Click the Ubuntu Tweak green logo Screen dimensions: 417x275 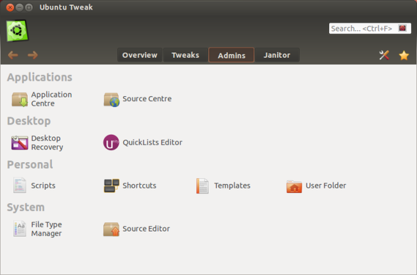(17, 31)
